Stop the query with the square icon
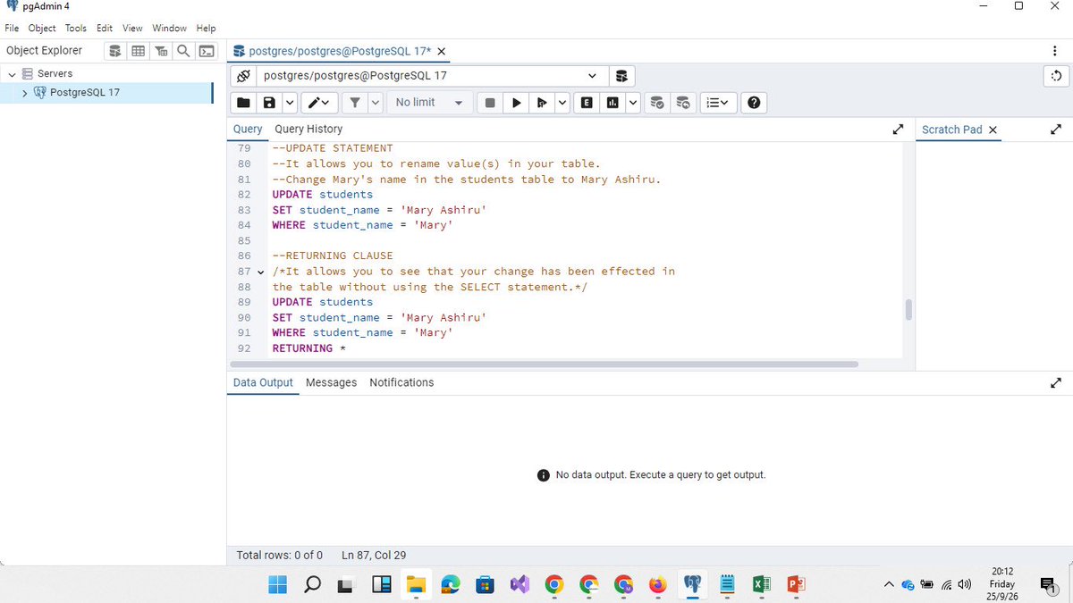 coord(490,103)
